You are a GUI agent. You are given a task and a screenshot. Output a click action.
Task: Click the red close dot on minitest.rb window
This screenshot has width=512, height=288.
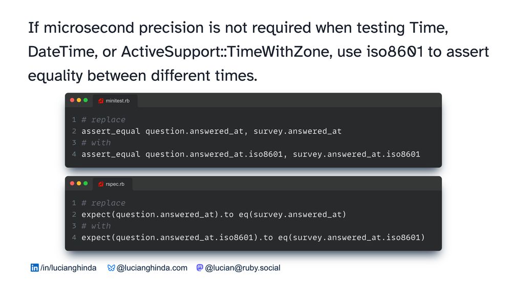click(72, 100)
